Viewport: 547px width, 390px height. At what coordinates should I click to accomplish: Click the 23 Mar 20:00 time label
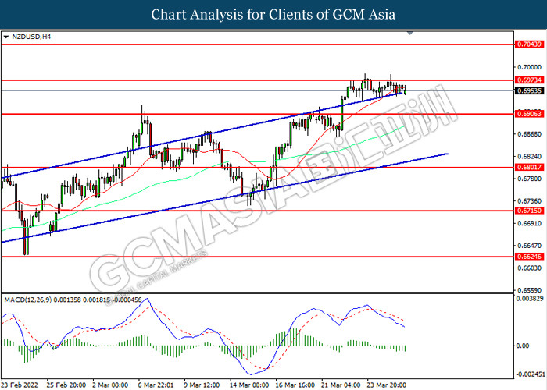pos(387,385)
